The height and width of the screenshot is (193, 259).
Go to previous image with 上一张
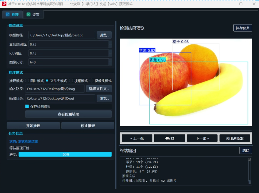coord(137,138)
